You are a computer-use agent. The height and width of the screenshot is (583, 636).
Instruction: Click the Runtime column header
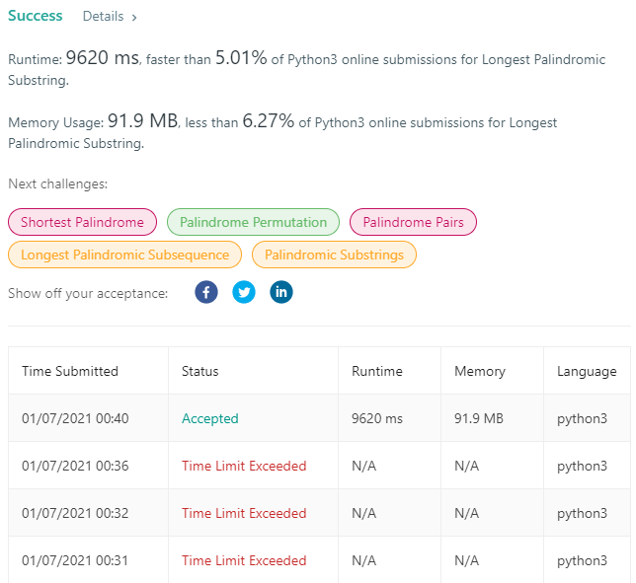coord(377,371)
